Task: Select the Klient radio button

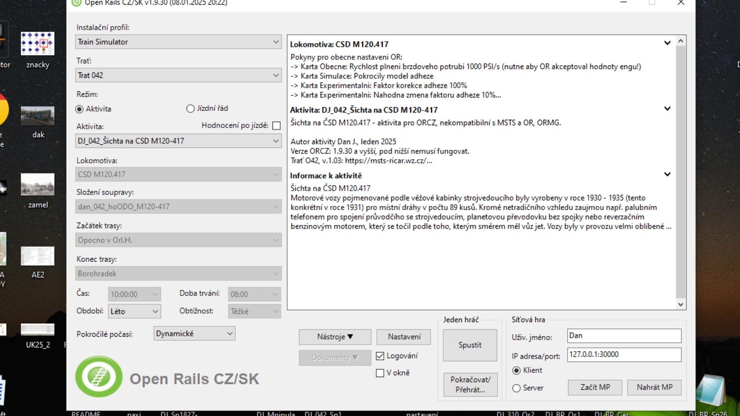Action: pyautogui.click(x=516, y=370)
